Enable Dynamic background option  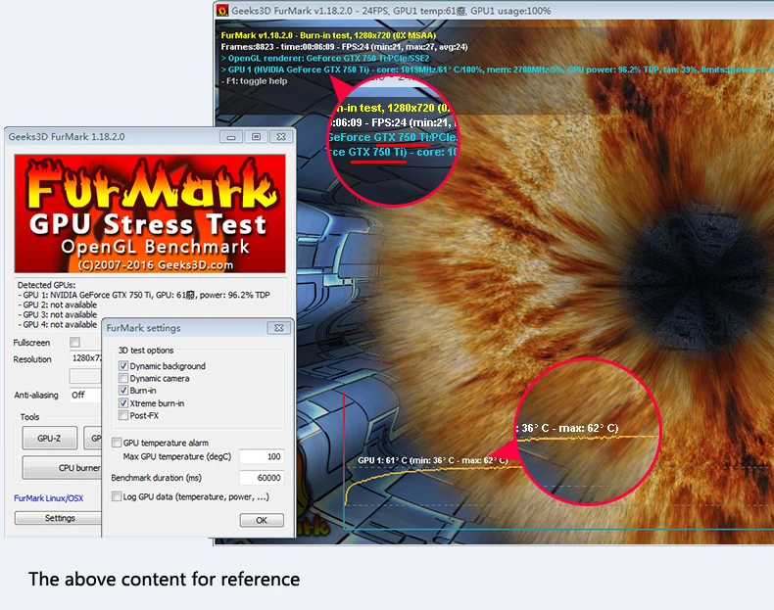123,366
